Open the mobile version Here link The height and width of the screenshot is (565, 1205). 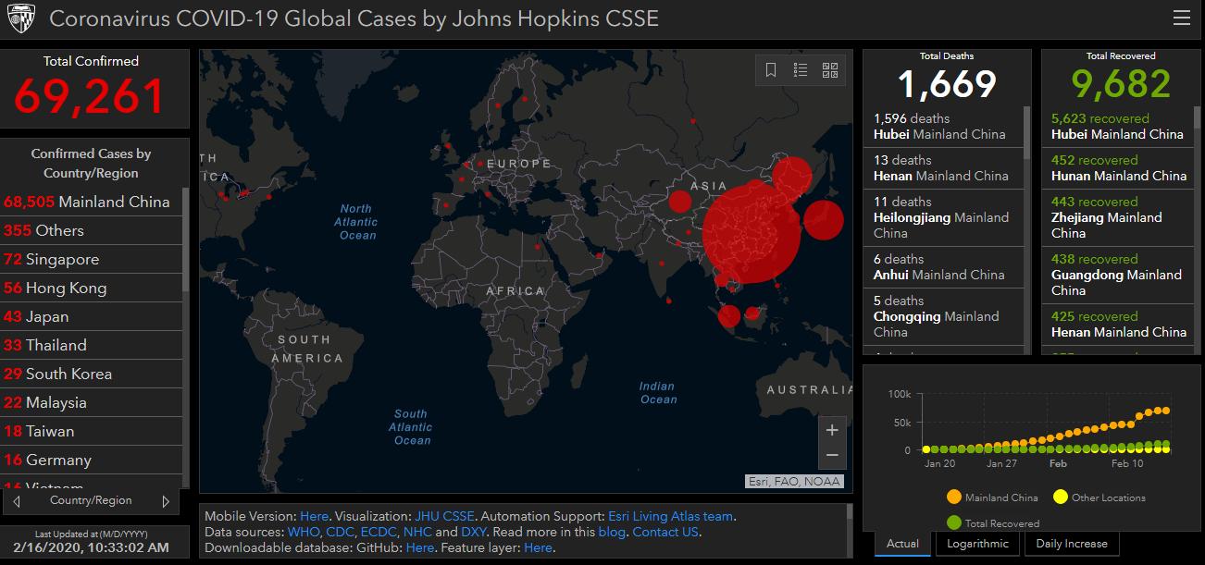[314, 516]
